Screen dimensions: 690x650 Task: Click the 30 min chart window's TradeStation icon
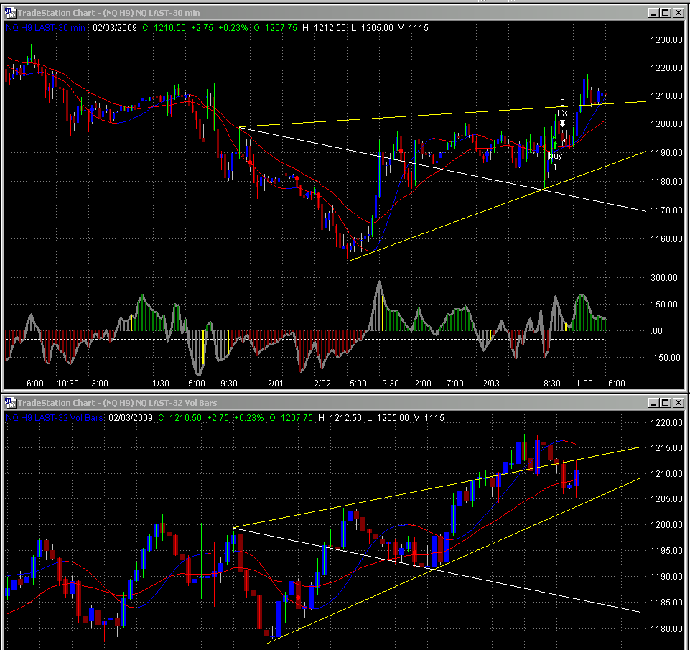[10, 13]
